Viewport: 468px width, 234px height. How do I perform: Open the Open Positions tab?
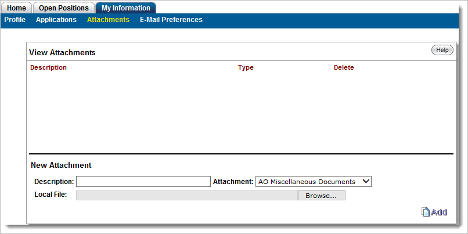tap(63, 8)
